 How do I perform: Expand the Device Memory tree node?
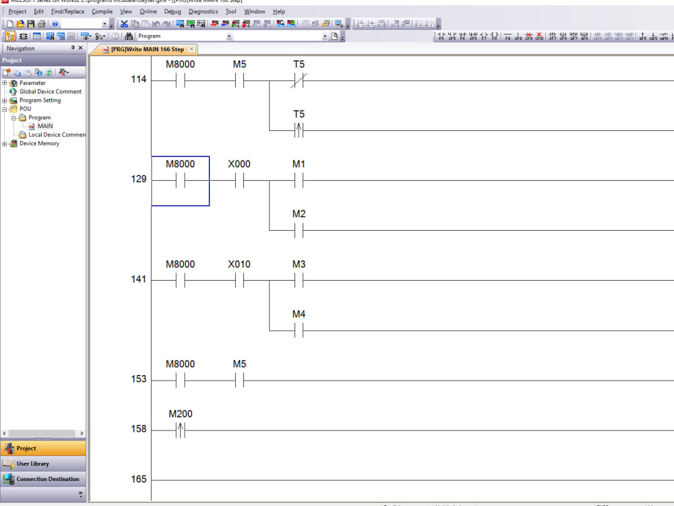click(x=5, y=142)
